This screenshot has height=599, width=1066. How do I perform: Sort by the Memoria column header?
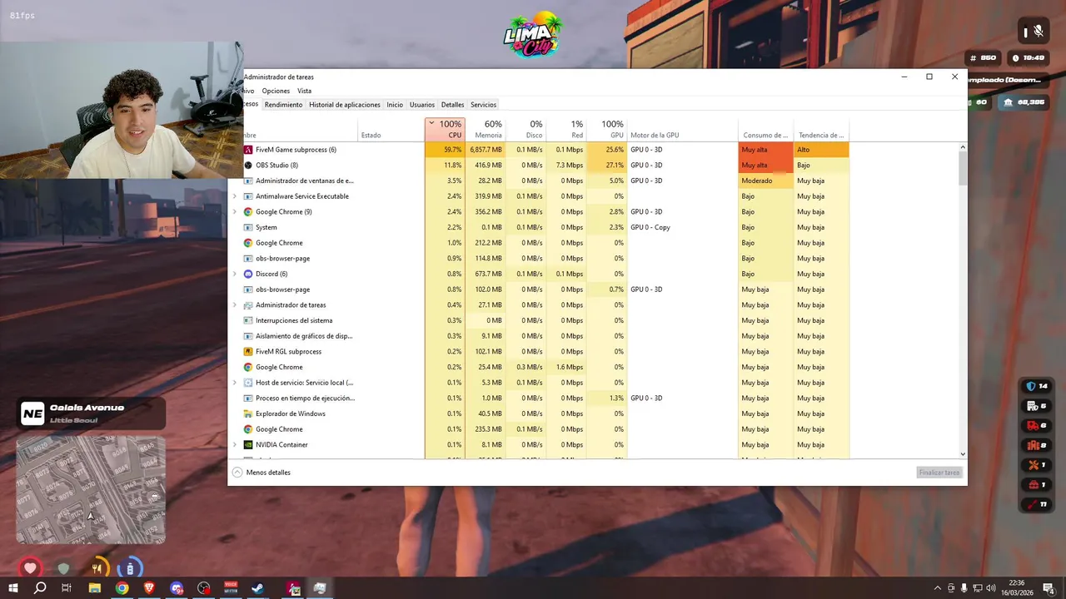tap(486, 129)
